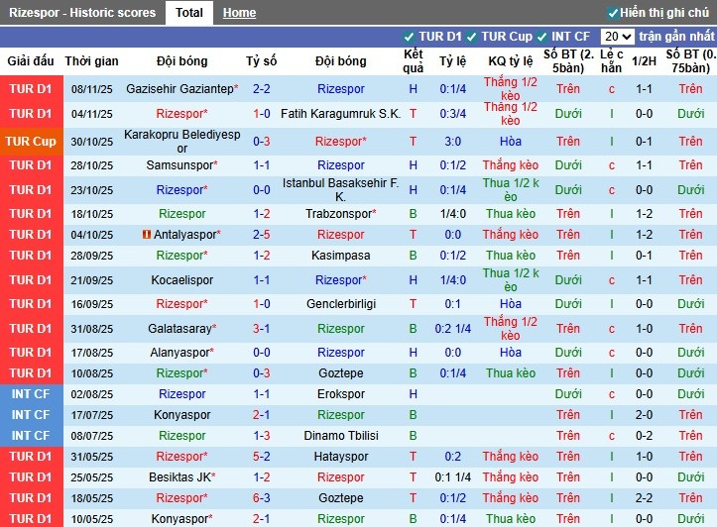The height and width of the screenshot is (527, 717).
Task: Toggle the INT CF filter checkbox
Action: 545,37
